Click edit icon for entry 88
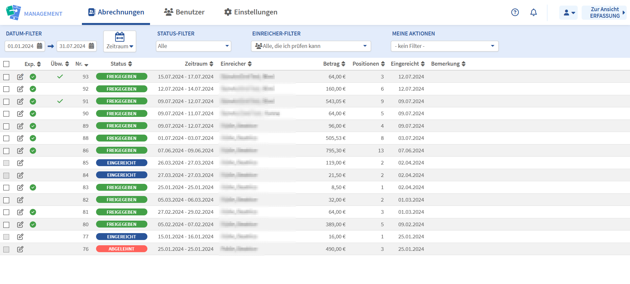The width and height of the screenshot is (630, 284). point(20,138)
